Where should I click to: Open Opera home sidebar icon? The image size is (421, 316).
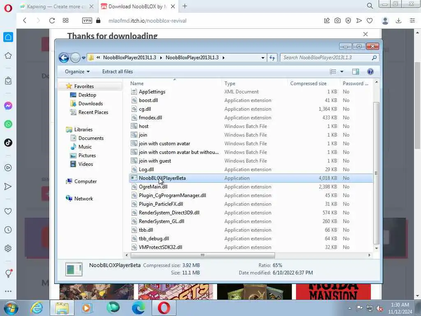tap(8, 37)
